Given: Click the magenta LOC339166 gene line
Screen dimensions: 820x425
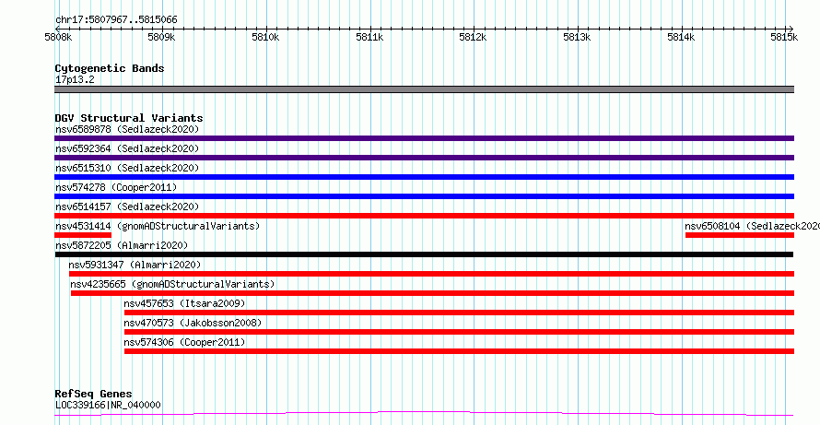Looking at the screenshot, I should [x=424, y=414].
